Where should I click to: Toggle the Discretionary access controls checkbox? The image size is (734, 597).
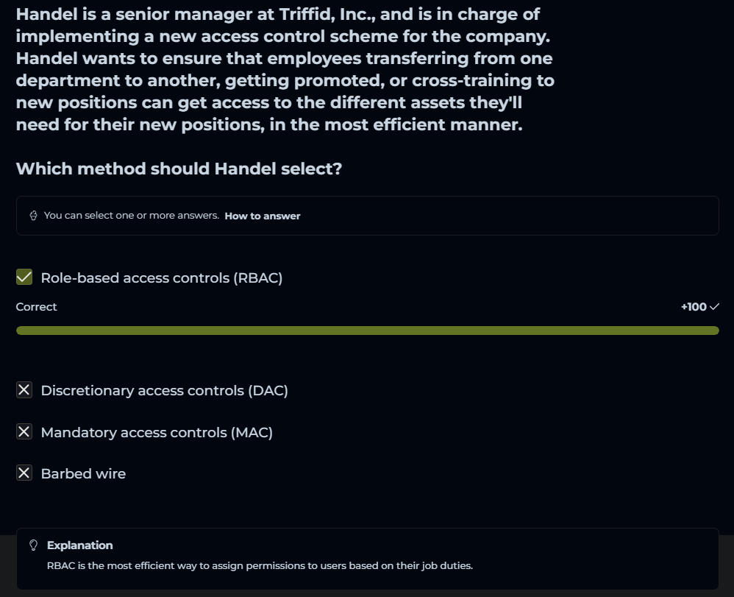(x=24, y=390)
